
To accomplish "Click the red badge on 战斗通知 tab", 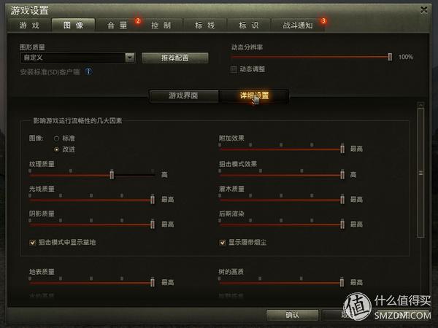I will tap(323, 20).
